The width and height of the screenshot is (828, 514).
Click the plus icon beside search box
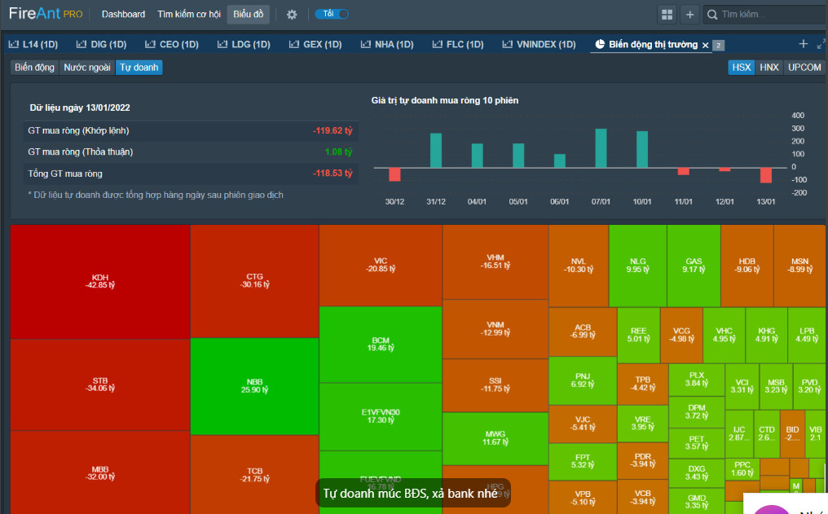point(689,15)
